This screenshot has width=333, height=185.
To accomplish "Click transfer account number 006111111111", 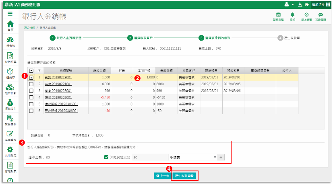I will click(170, 49).
